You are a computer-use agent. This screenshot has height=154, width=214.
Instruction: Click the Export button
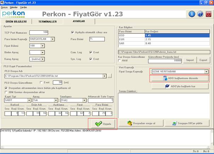point(203,60)
